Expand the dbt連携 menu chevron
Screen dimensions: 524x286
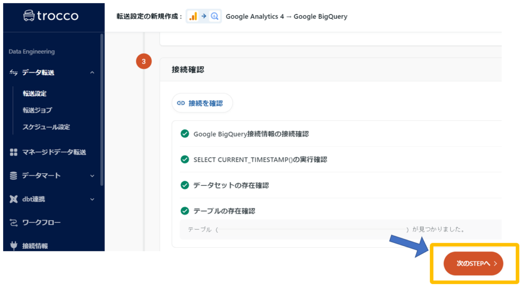92,199
